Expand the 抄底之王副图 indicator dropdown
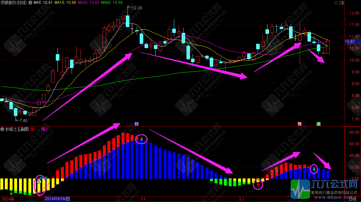The width and height of the screenshot is (361, 202). [3, 129]
